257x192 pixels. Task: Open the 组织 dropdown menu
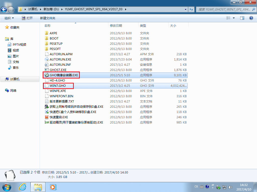pos(9,18)
